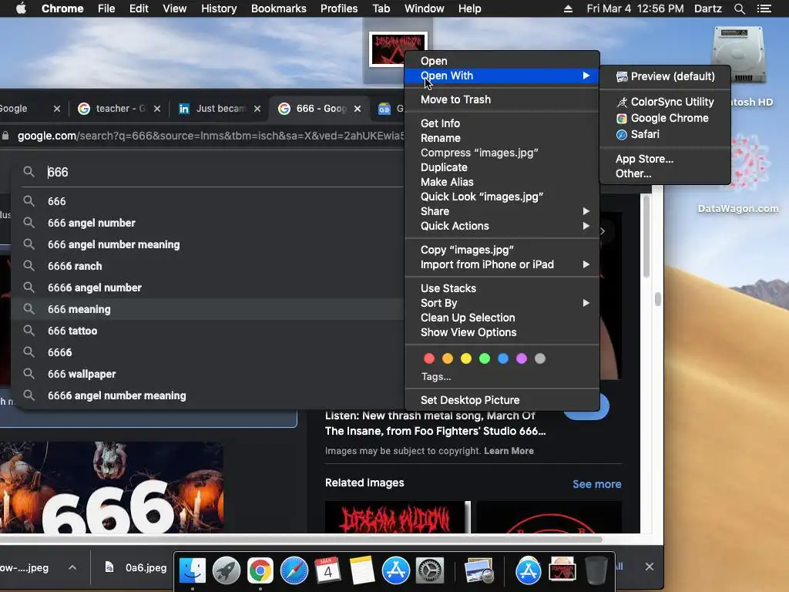Viewport: 789px width, 592px height.
Task: Close the 666 - Google tab
Action: 358,109
